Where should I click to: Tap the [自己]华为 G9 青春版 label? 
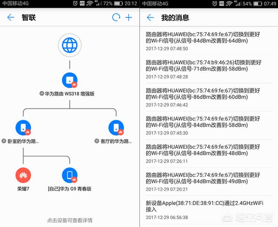[x=69, y=189]
